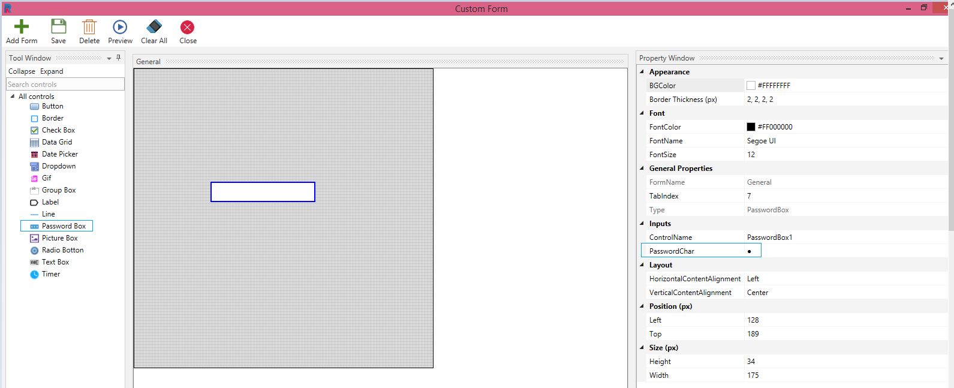Screen dimensions: 954x388
Task: Click the Add Form plus icon
Action: (x=22, y=27)
